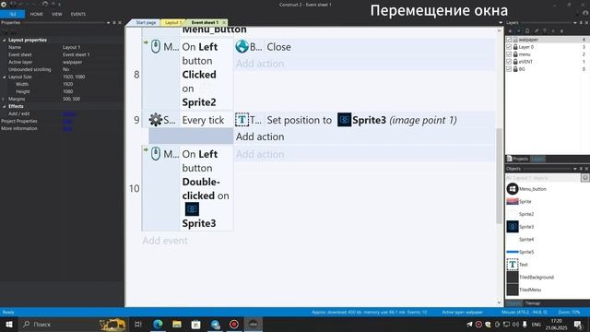The image size is (590, 332).
Task: Click the Task View taskbar icon
Action: 137,324
